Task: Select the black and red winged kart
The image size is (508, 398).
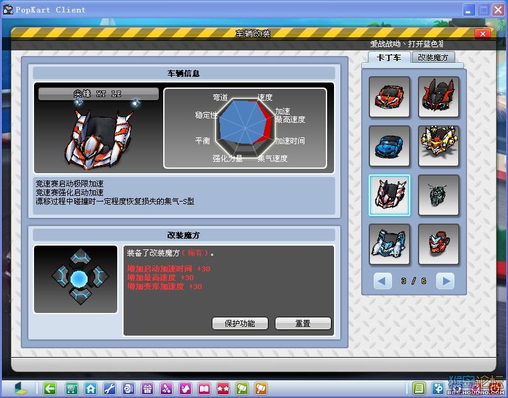Action: pyautogui.click(x=439, y=96)
